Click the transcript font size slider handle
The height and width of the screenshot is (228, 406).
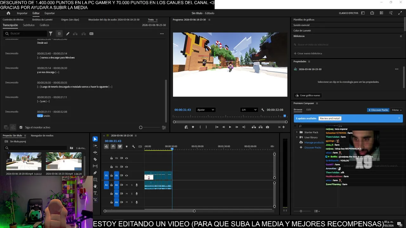pyautogui.click(x=141, y=127)
